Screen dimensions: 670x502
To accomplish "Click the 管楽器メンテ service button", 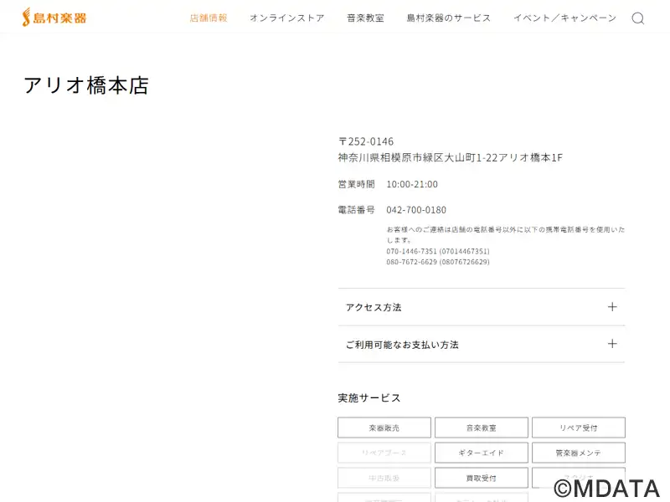I will (578, 453).
